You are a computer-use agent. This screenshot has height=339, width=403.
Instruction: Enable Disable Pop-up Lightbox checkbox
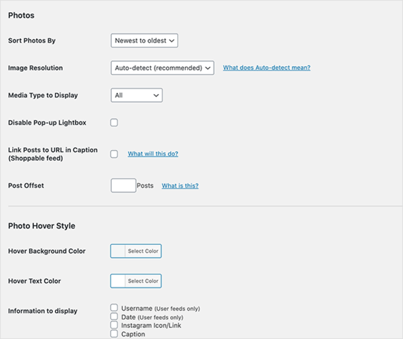(114, 123)
